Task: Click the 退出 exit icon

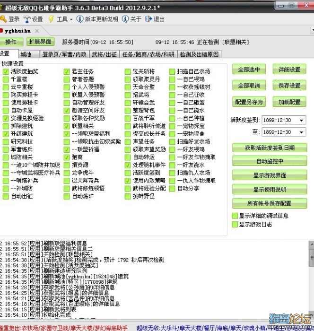Action: pos(148,19)
